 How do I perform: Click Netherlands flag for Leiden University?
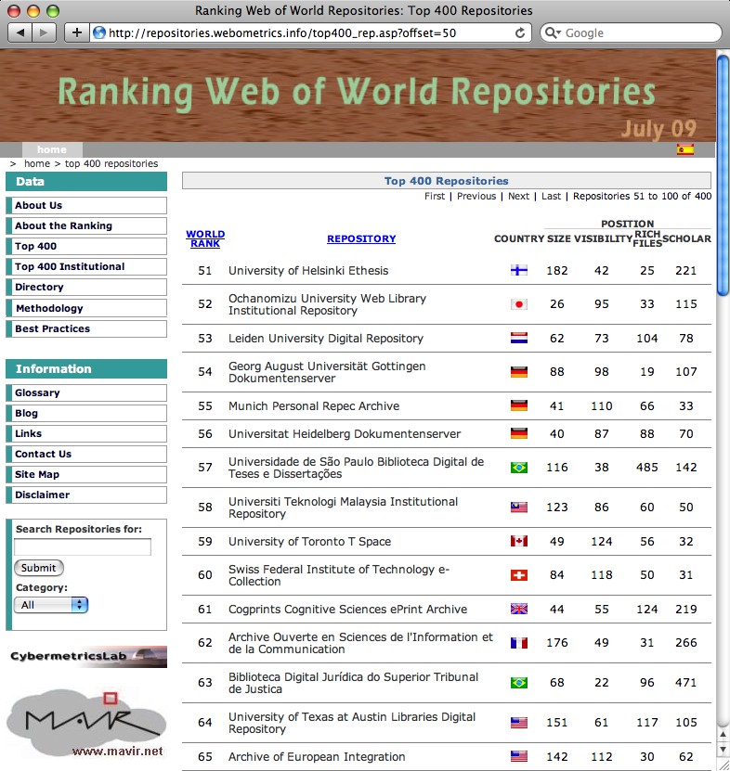click(519, 338)
